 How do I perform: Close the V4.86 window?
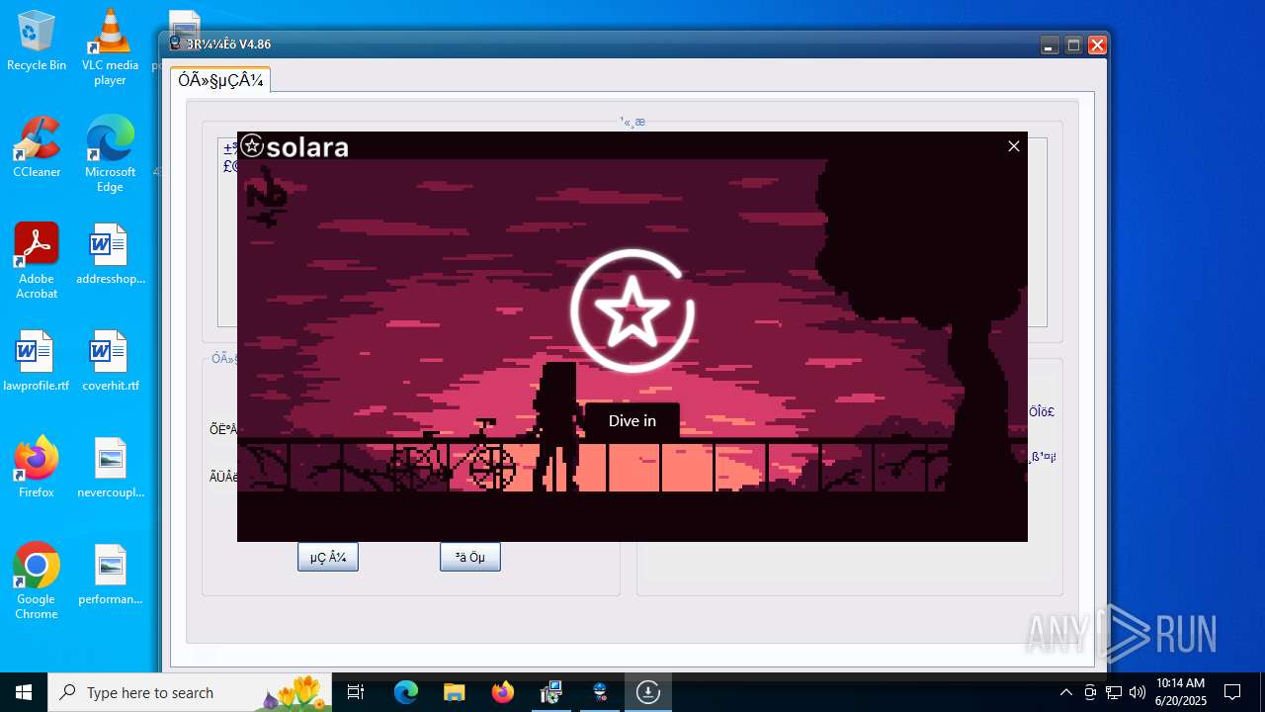pos(1097,45)
